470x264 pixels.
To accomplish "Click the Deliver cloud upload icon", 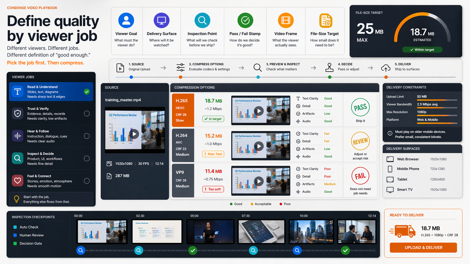I will point(386,68).
